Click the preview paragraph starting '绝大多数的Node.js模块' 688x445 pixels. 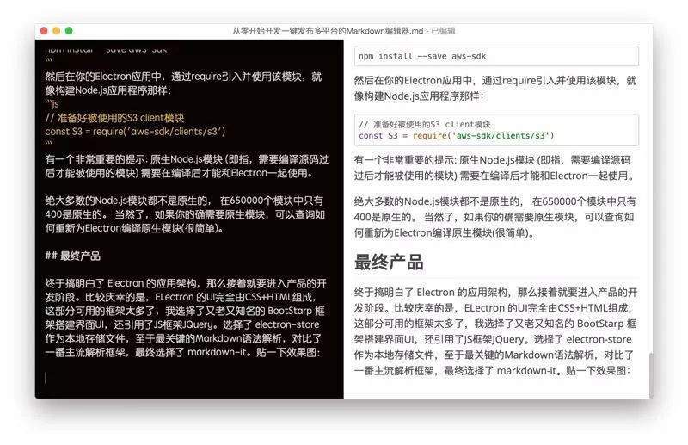[x=495, y=217]
